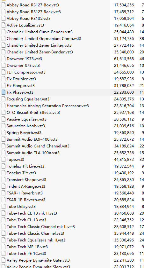
Task: Select Transient Shaper.vst3 in the list
Action: point(26,180)
